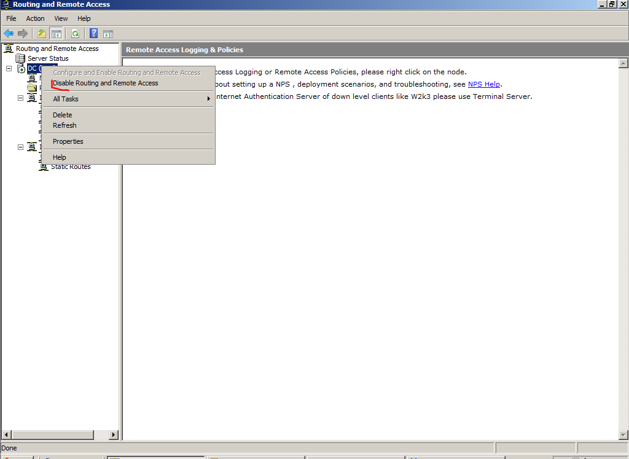The image size is (629, 459).
Task: Select the Routing and Remote Access root tree node
Action: click(x=57, y=49)
